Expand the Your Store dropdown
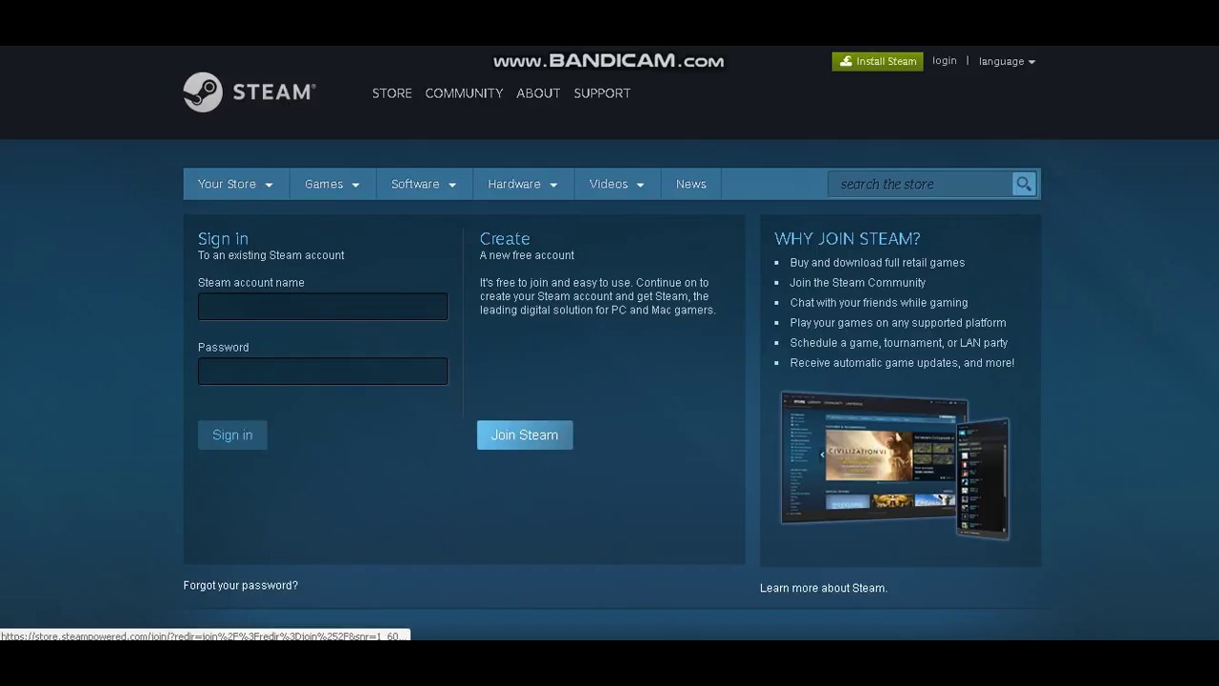This screenshot has width=1219, height=686. (x=235, y=184)
